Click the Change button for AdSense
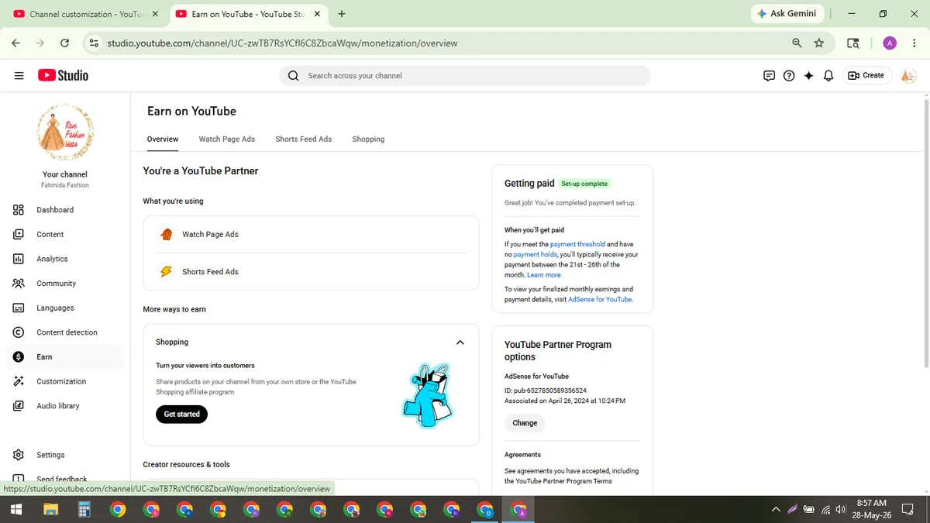The image size is (930, 523). pos(525,423)
